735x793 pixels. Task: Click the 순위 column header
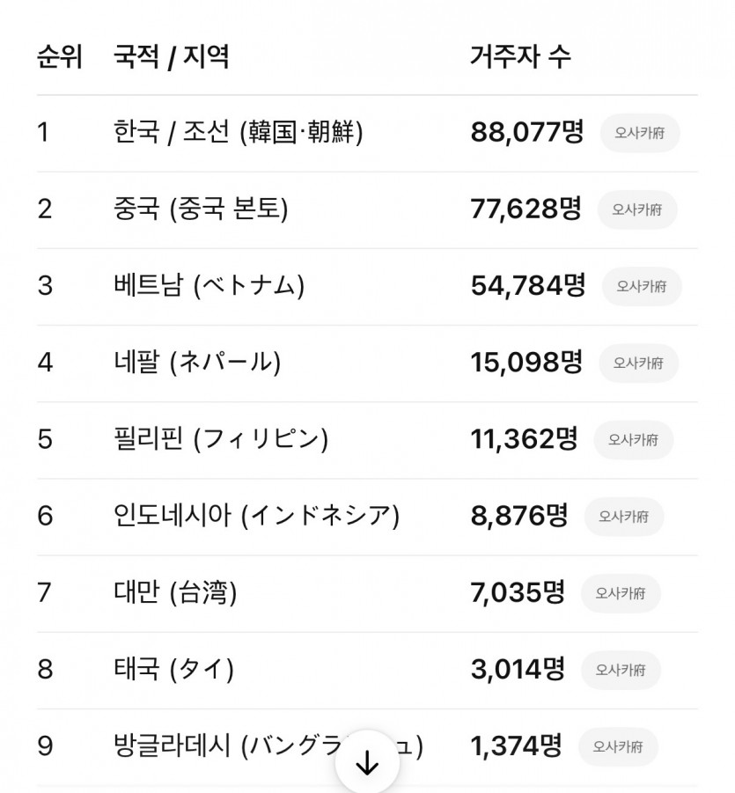coord(59,57)
